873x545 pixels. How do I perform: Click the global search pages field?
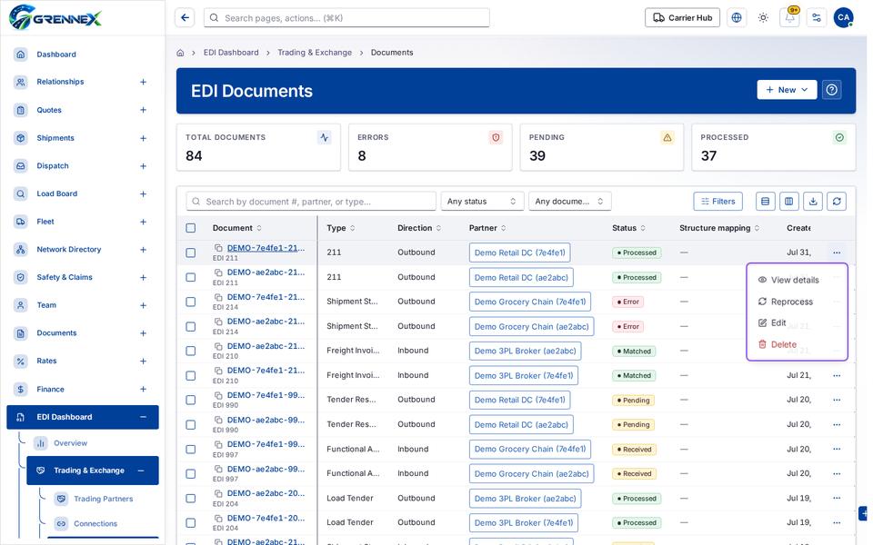click(346, 18)
